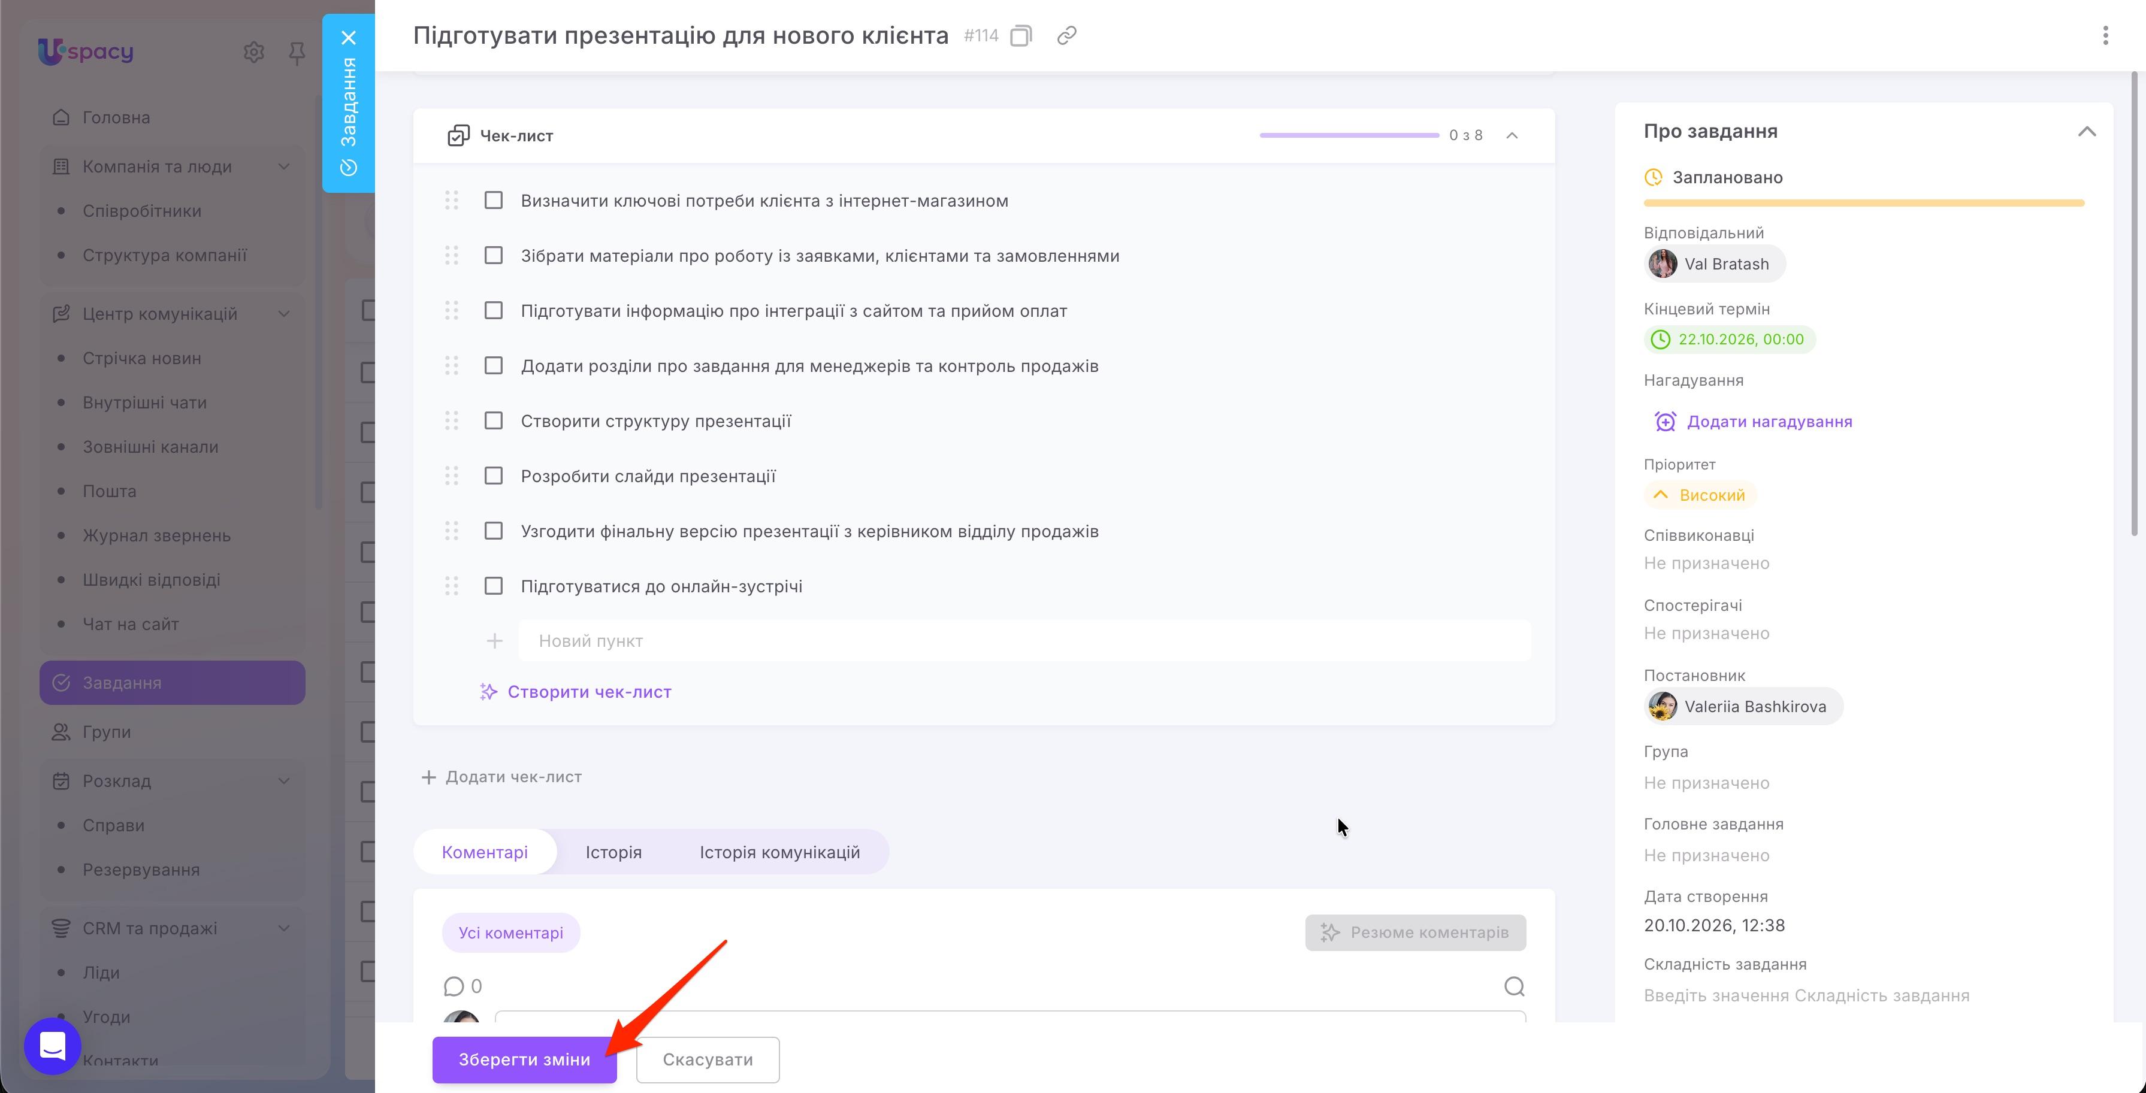Click the Чек-лист header icon

click(x=458, y=136)
